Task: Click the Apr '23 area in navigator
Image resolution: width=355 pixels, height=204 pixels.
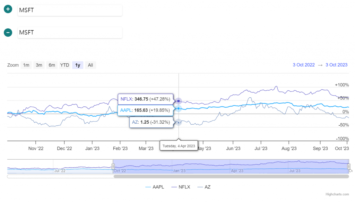Action: tap(237, 171)
